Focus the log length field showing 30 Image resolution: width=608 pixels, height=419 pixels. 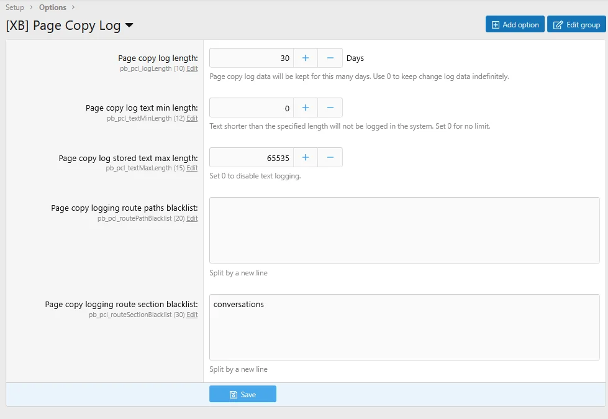click(252, 58)
